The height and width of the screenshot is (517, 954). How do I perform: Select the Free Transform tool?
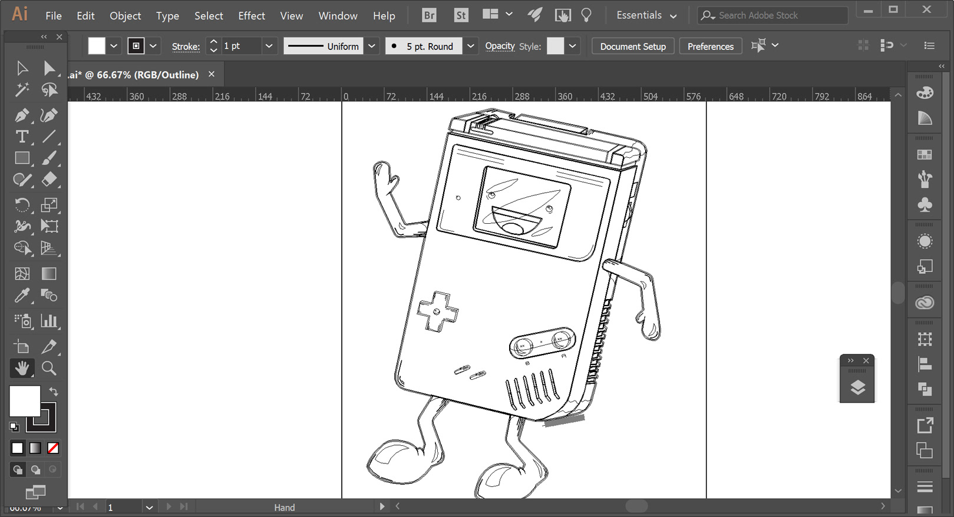49,226
